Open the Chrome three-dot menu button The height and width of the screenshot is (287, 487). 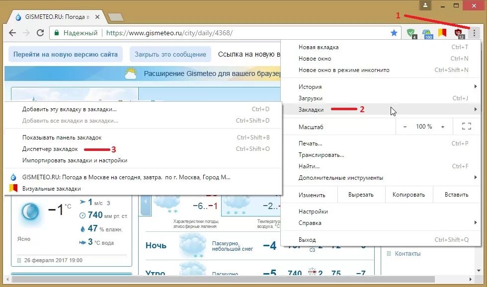coord(474,33)
